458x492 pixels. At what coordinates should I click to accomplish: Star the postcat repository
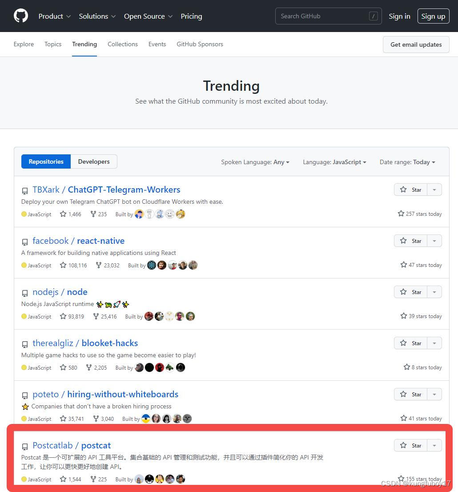(x=410, y=445)
